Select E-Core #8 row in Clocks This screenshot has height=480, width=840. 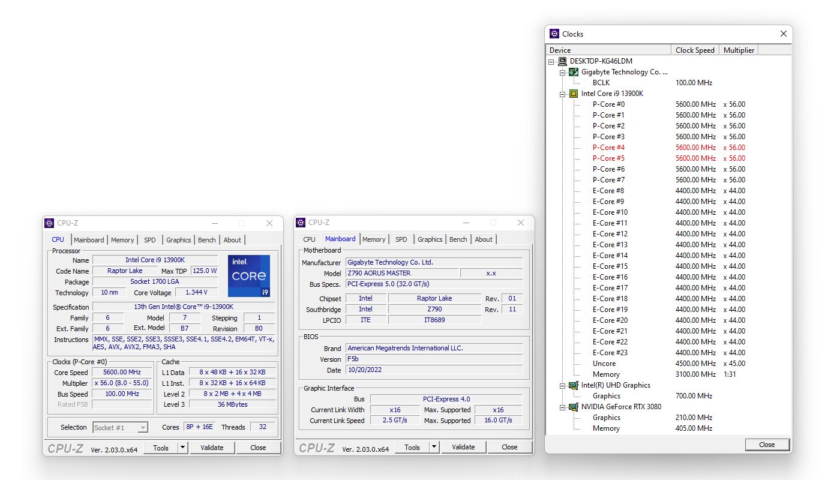pyautogui.click(x=608, y=191)
